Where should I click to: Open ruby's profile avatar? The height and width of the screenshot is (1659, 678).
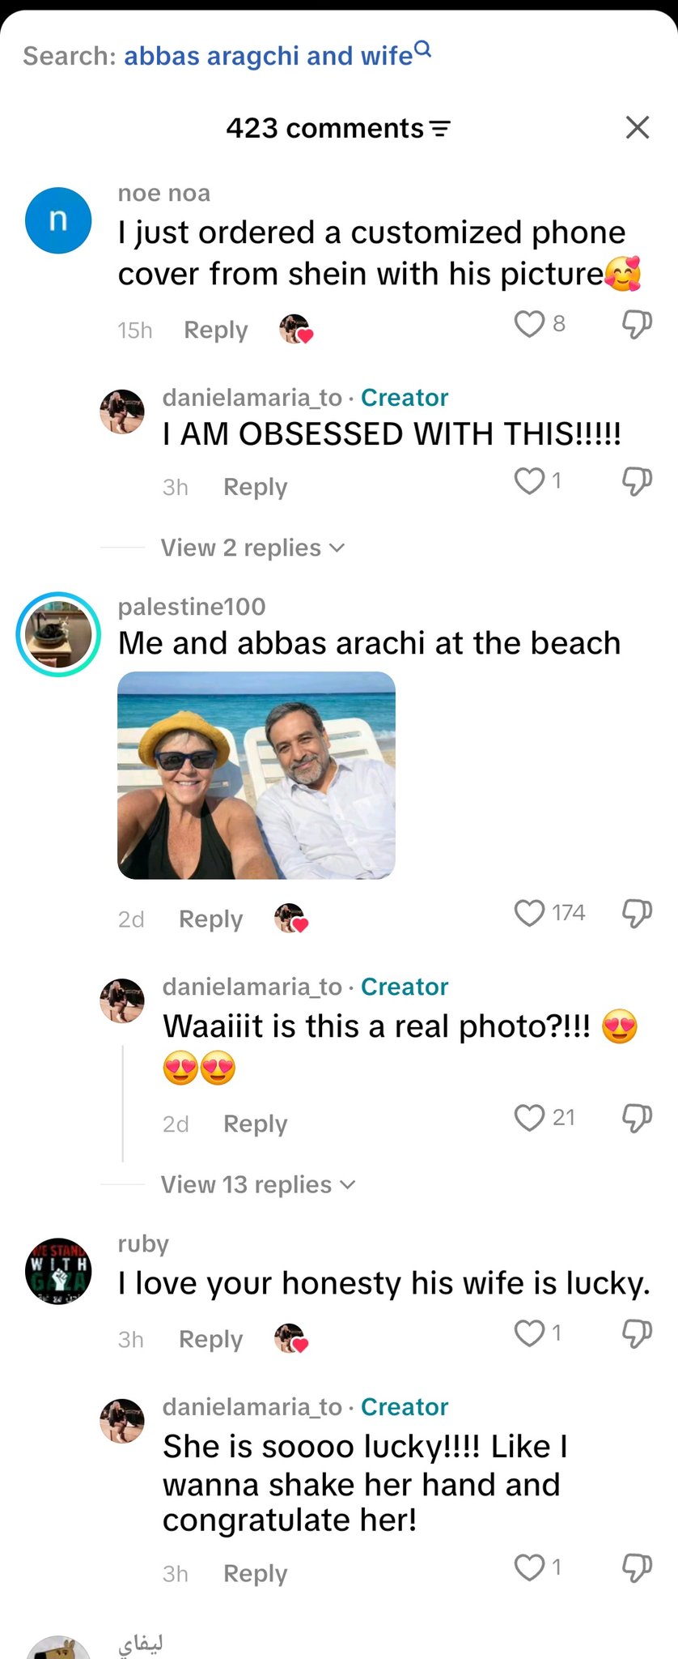tap(58, 1271)
